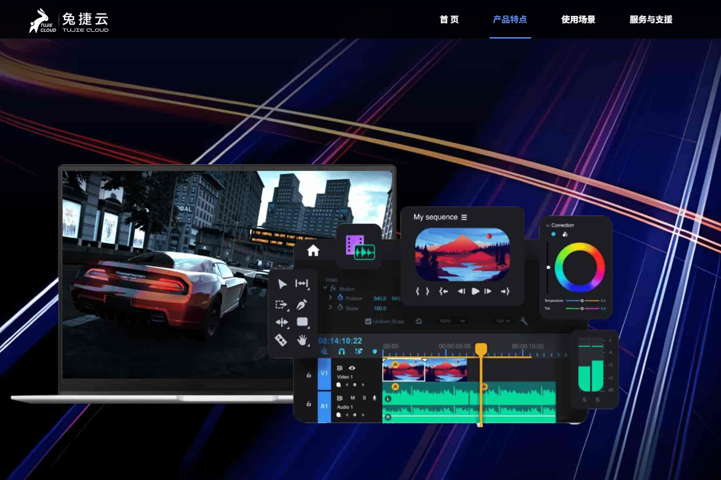The width and height of the screenshot is (721, 480).
Task: Open the My sequence hamburger menu
Action: click(464, 217)
